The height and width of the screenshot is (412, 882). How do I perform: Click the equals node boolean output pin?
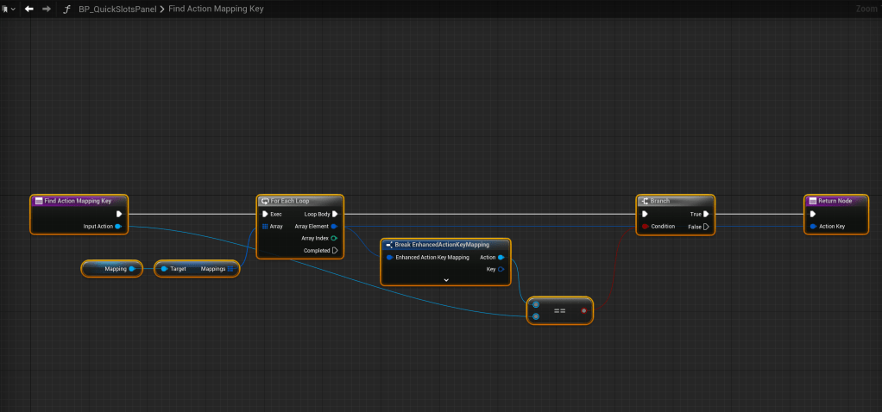[584, 310]
